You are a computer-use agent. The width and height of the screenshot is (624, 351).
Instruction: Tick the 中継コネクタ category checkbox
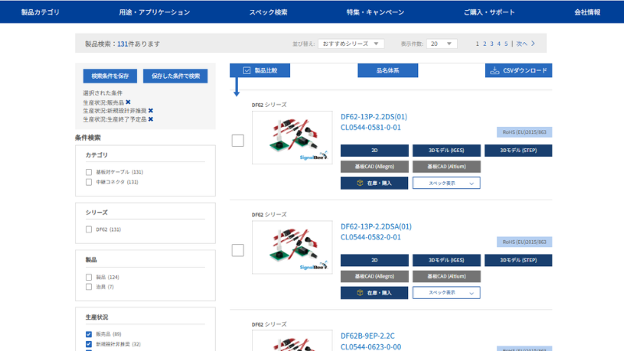pyautogui.click(x=89, y=183)
